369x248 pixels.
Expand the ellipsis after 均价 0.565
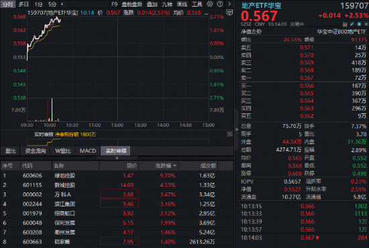click(x=206, y=13)
